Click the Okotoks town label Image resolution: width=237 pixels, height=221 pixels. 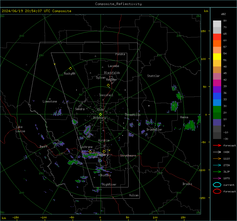tap(105, 175)
